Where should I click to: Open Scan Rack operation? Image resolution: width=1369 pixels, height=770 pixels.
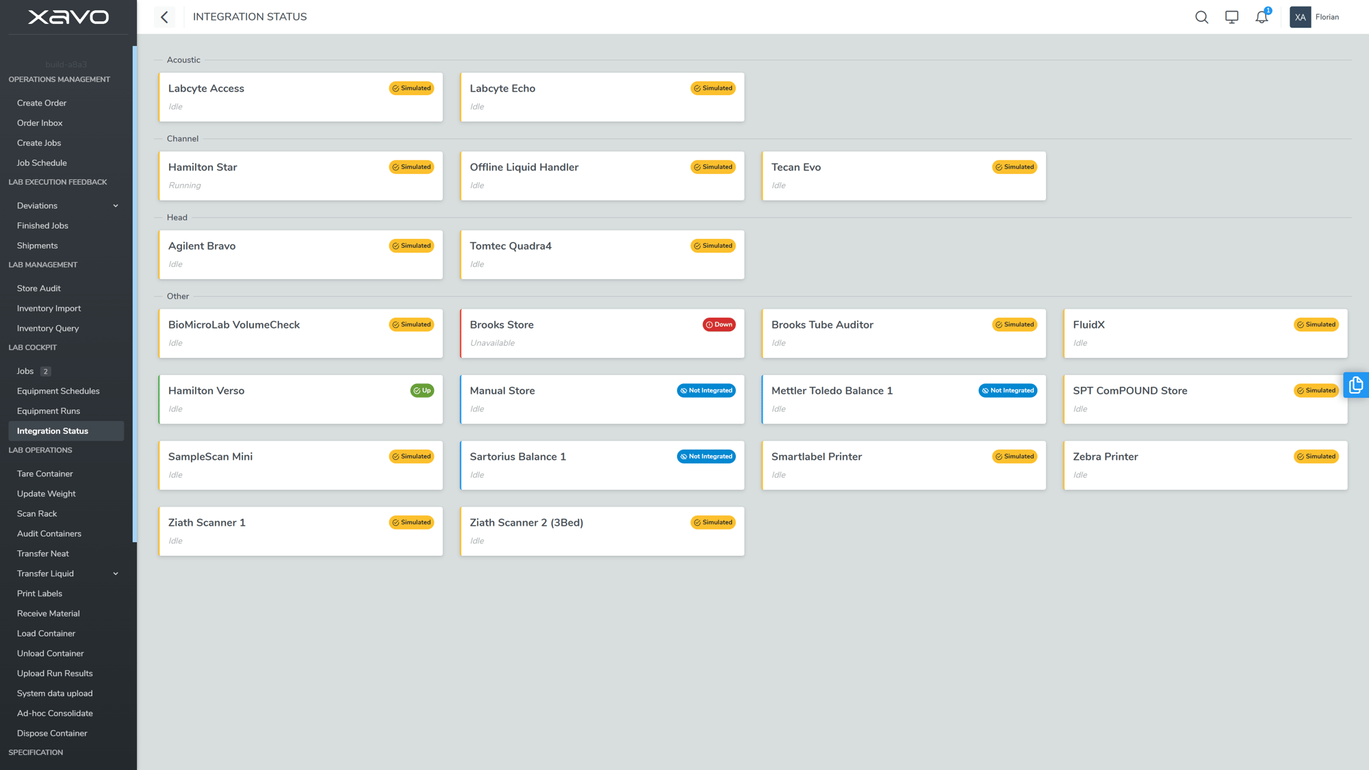click(37, 514)
